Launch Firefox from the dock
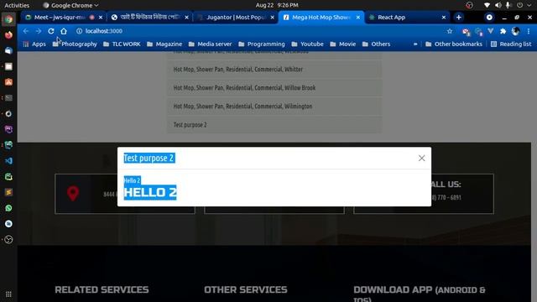 point(8,35)
